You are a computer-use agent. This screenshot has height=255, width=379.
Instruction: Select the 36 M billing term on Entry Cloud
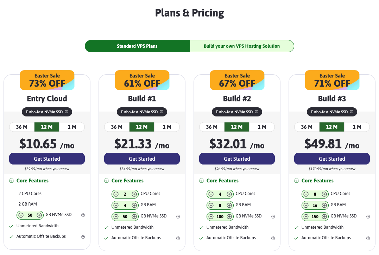tap(21, 127)
